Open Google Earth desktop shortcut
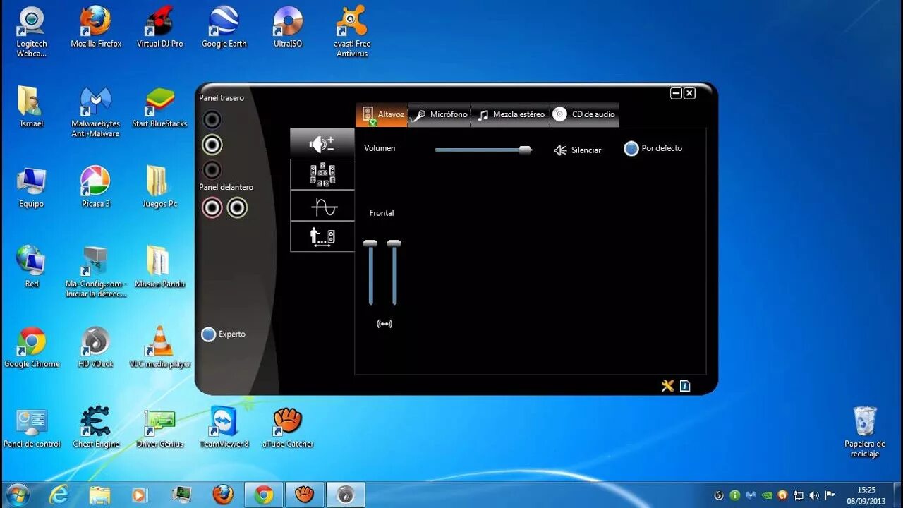 224,28
